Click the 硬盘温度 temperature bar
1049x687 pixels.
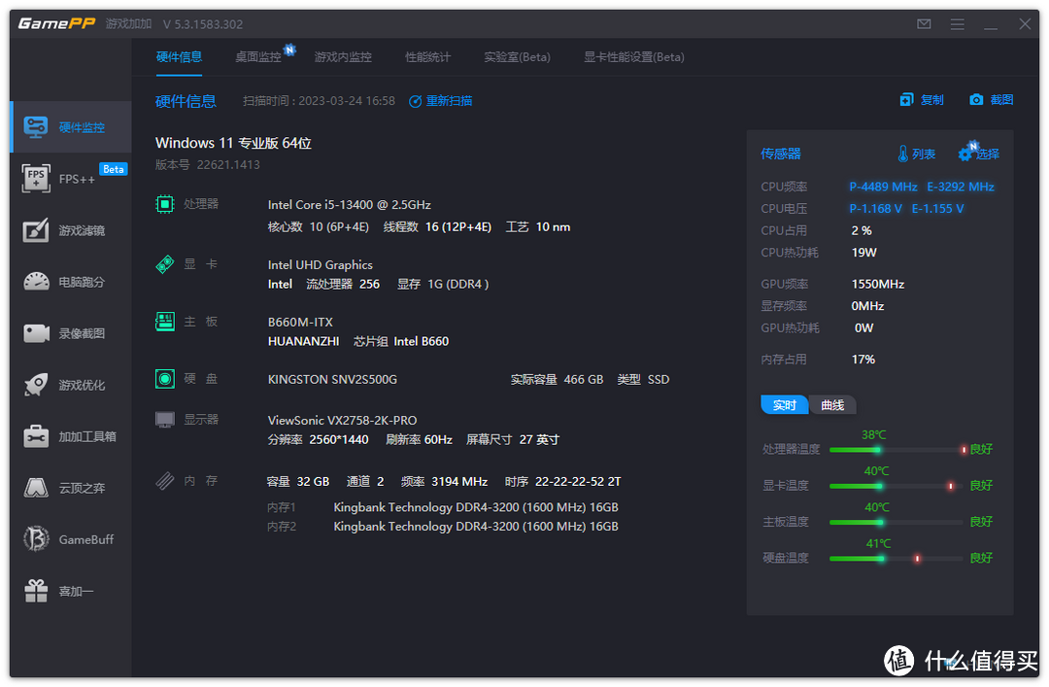tap(896, 559)
